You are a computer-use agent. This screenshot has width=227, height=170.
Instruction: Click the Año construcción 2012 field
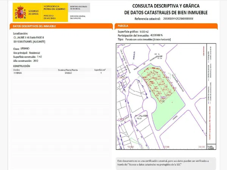(26, 60)
